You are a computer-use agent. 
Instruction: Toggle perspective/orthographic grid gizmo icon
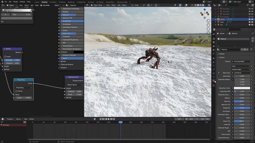click(208, 33)
